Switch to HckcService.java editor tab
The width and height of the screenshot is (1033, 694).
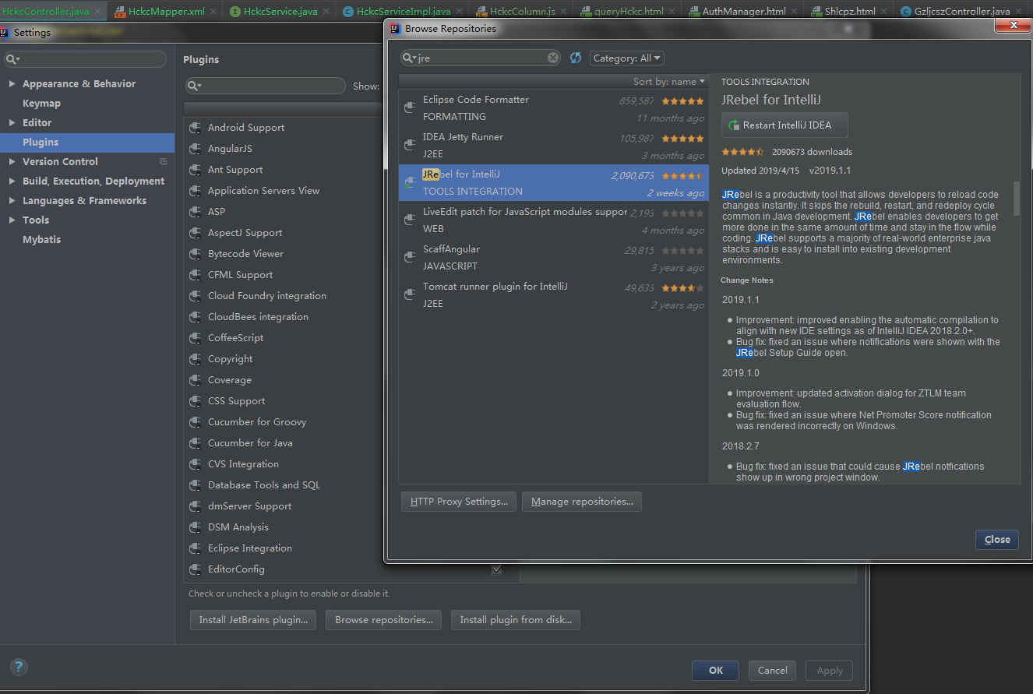click(280, 12)
